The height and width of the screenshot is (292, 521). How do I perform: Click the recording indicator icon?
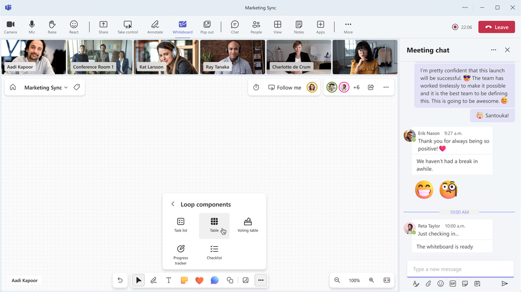(455, 27)
